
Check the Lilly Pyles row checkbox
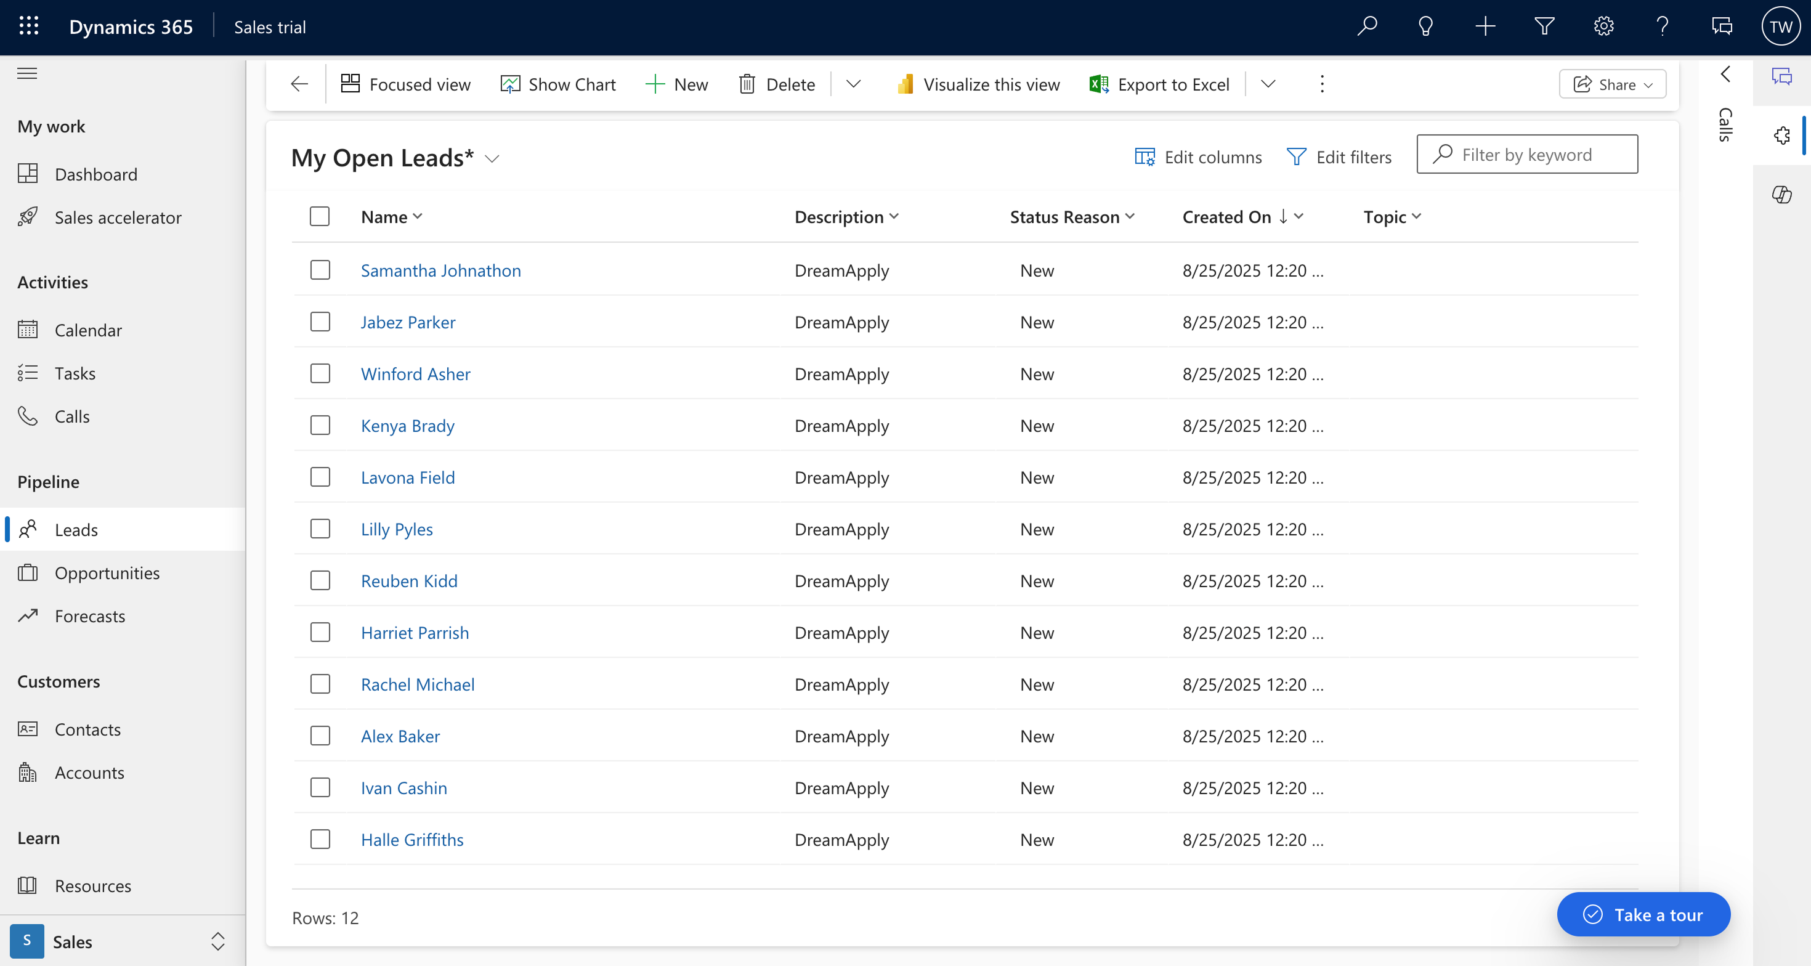pyautogui.click(x=320, y=529)
